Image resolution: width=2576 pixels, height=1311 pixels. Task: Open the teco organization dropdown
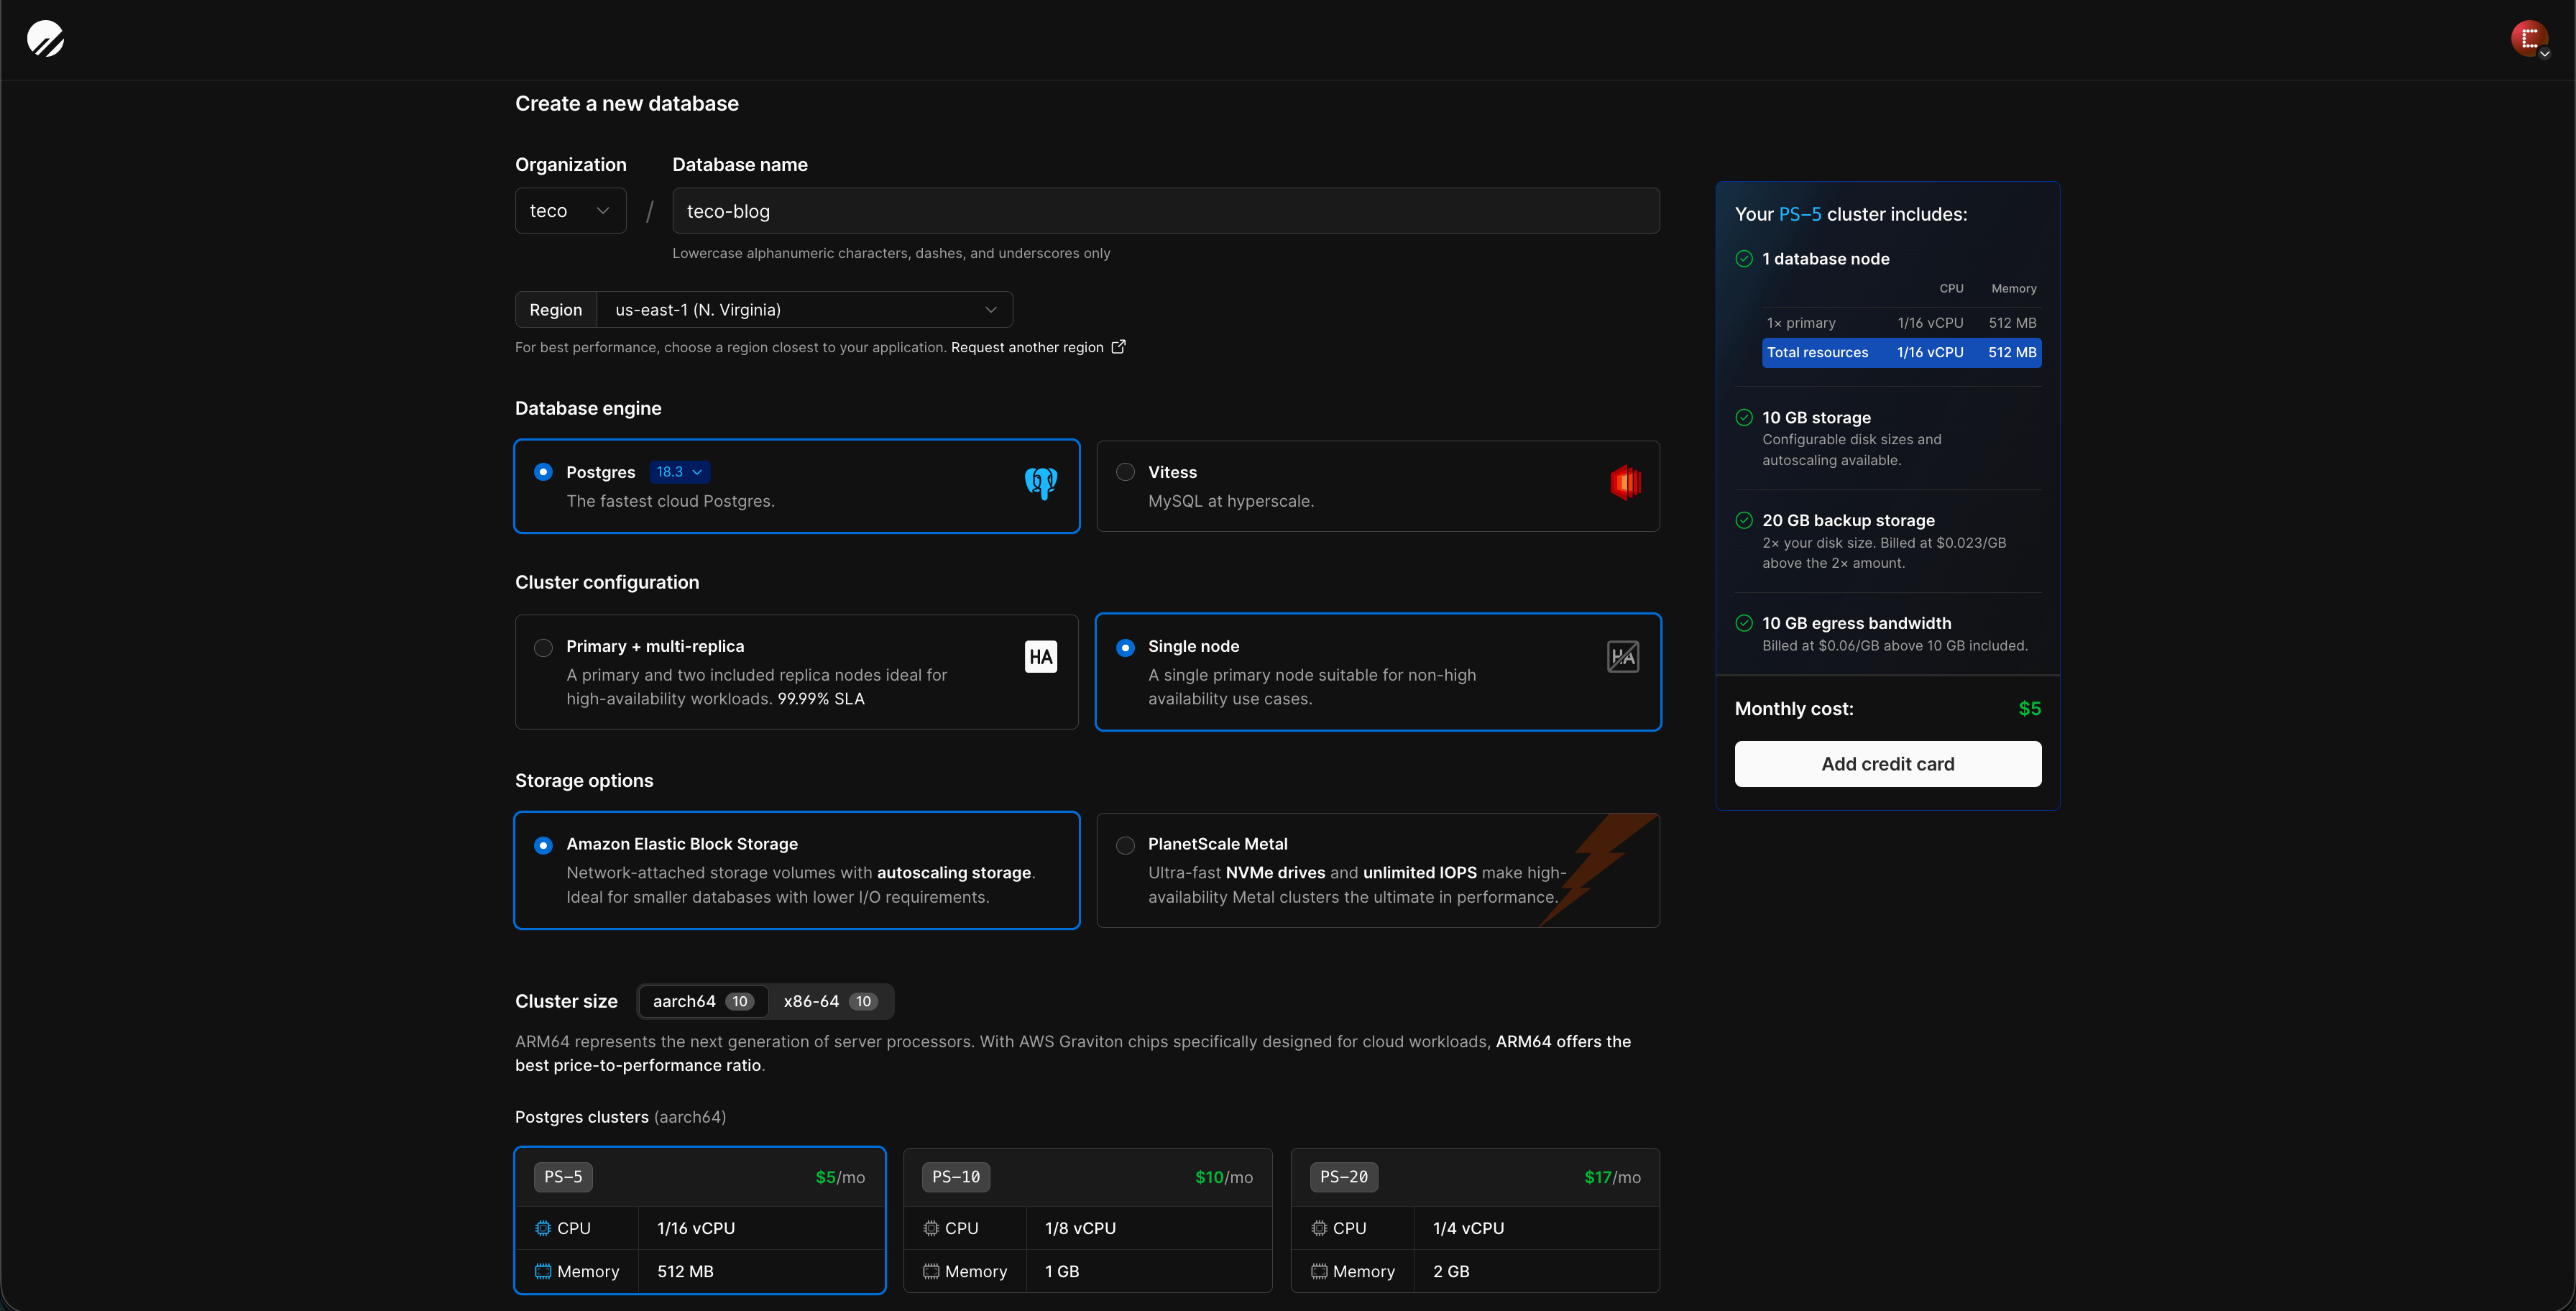(570, 210)
